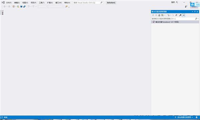Click the Live Share feedback icon
This screenshot has height=120, width=200.
[x=186, y=6]
